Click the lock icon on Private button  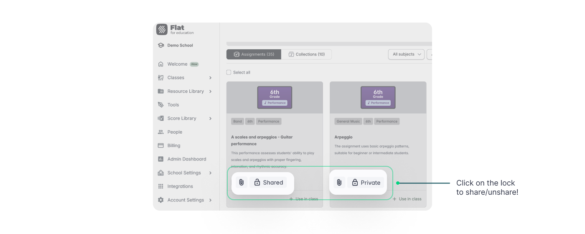355,183
